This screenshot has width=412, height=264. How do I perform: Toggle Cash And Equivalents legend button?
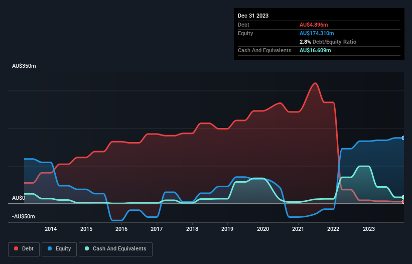tap(115, 249)
